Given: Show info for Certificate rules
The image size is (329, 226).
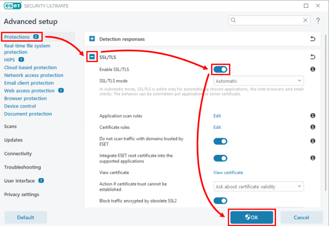Looking at the screenshot, I should click(313, 127).
